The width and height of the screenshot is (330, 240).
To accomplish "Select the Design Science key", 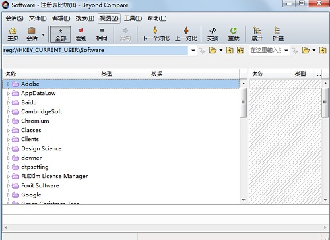I will coord(42,148).
